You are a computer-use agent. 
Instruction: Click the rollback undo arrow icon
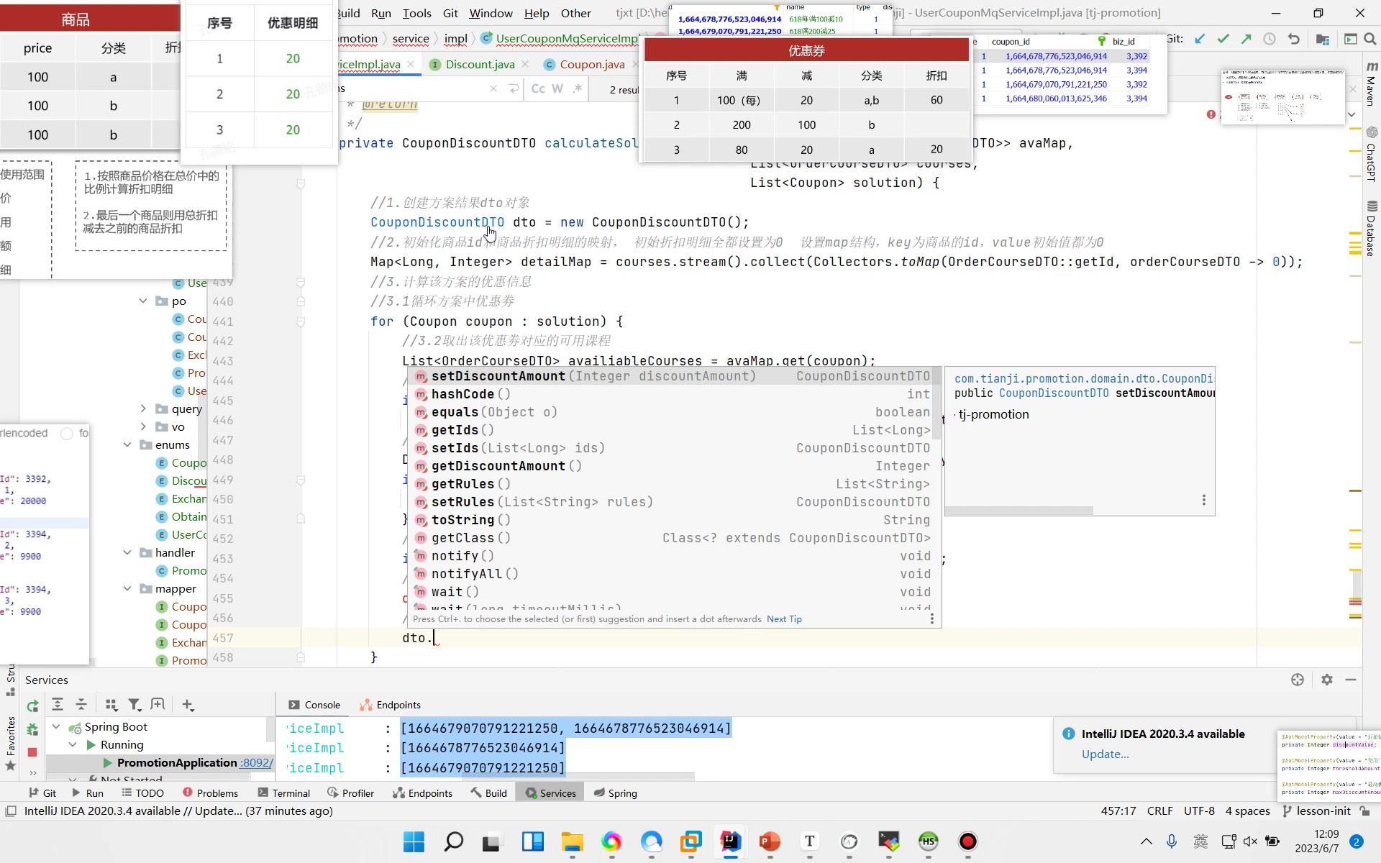coord(1293,40)
